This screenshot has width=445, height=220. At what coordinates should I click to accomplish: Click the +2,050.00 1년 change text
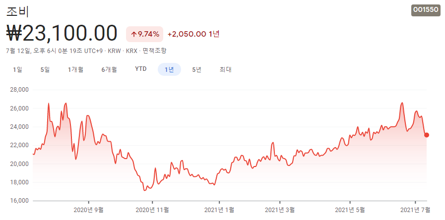click(193, 34)
